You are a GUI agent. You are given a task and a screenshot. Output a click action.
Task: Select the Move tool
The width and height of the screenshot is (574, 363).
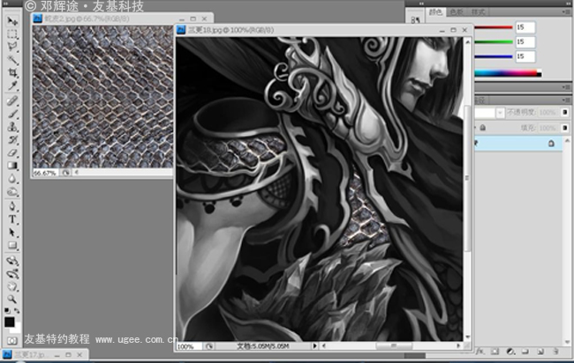pyautogui.click(x=12, y=21)
